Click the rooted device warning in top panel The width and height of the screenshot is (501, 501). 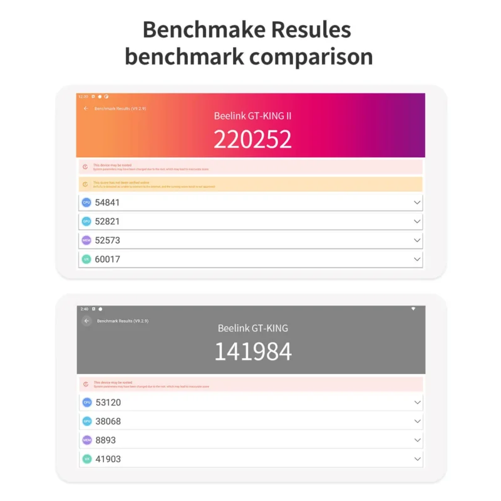(250, 167)
